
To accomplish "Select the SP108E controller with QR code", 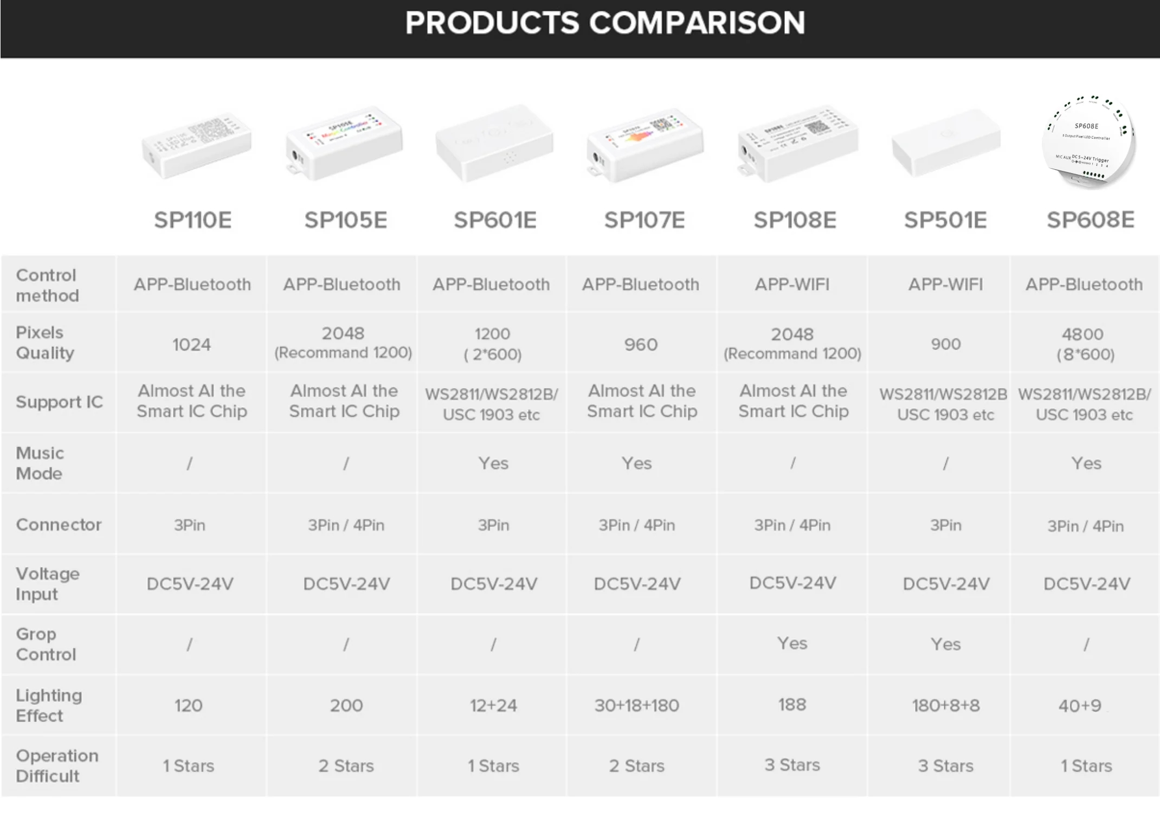I will 797,143.
